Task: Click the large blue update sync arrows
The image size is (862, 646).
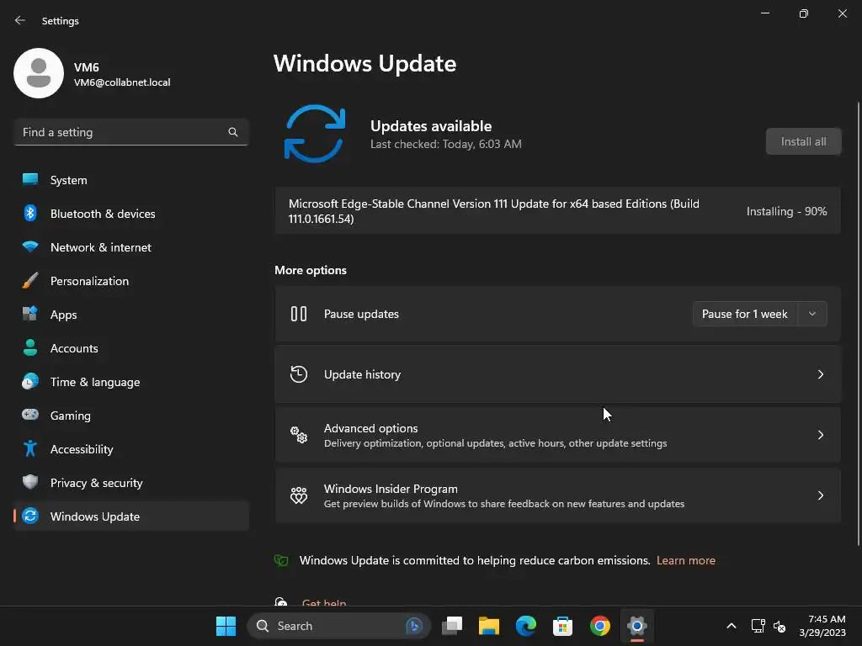Action: pos(315,134)
